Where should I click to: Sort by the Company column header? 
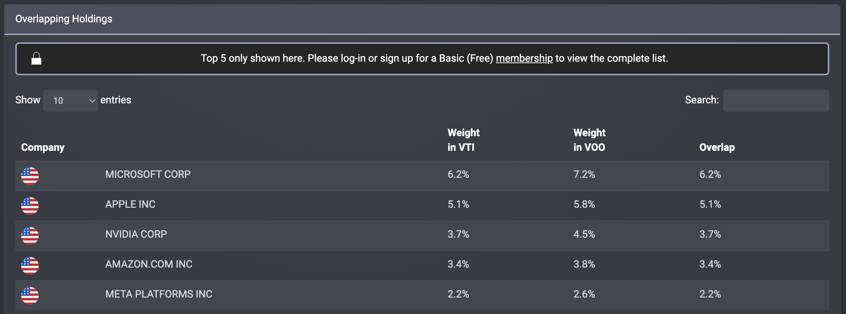point(43,148)
